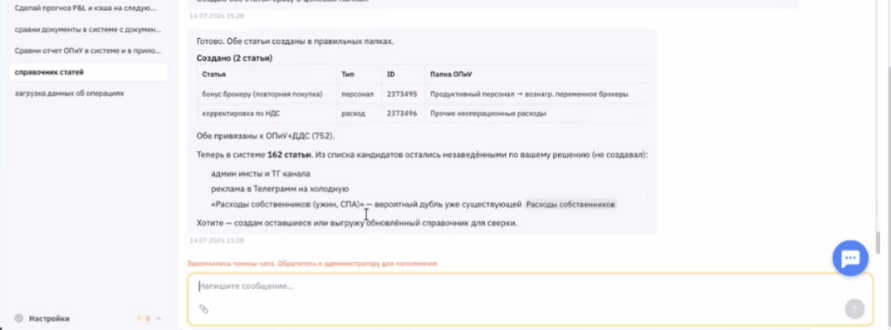Click the 'ID' column header
Screen dimensions: 891x330
point(391,75)
